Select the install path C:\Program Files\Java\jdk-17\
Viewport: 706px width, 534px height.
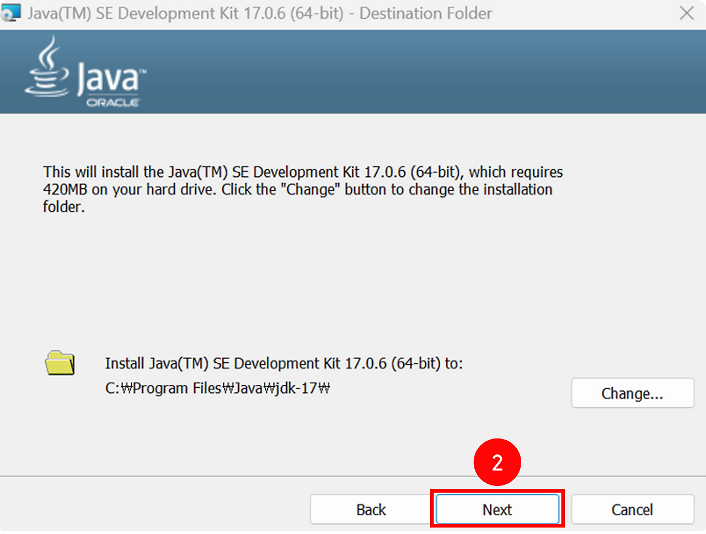(x=217, y=388)
